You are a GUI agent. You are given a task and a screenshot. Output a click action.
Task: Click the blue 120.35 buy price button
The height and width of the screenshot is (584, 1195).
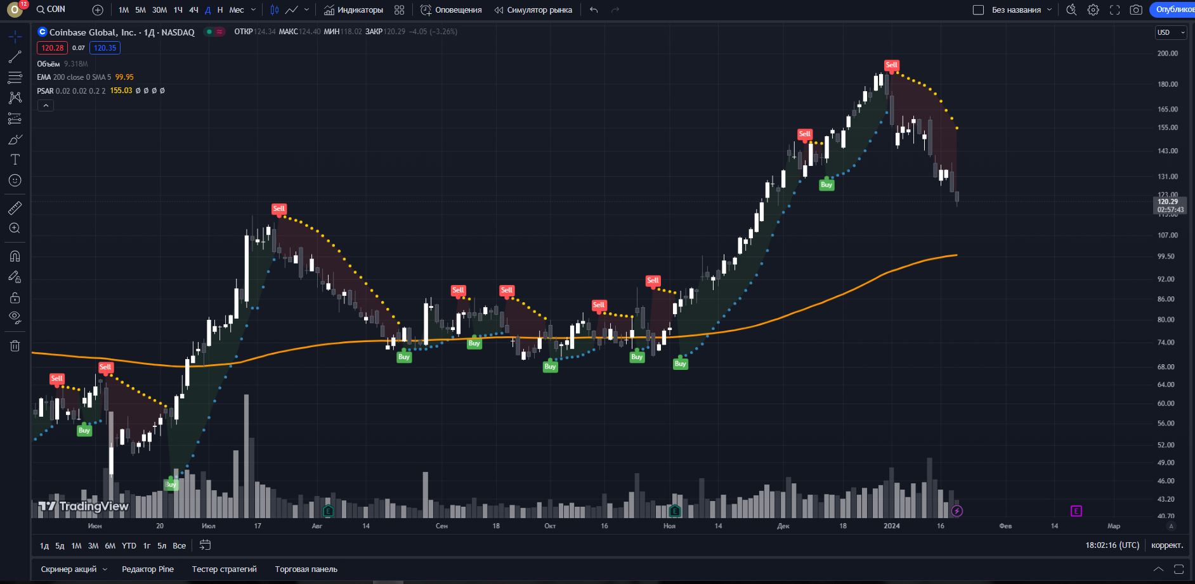click(x=105, y=48)
